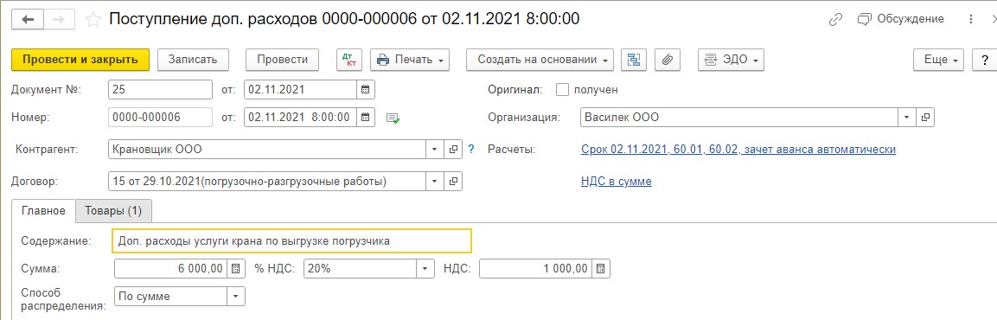Open calendar for date 02.11.2021 8:00:00
The width and height of the screenshot is (997, 320).
click(x=365, y=117)
